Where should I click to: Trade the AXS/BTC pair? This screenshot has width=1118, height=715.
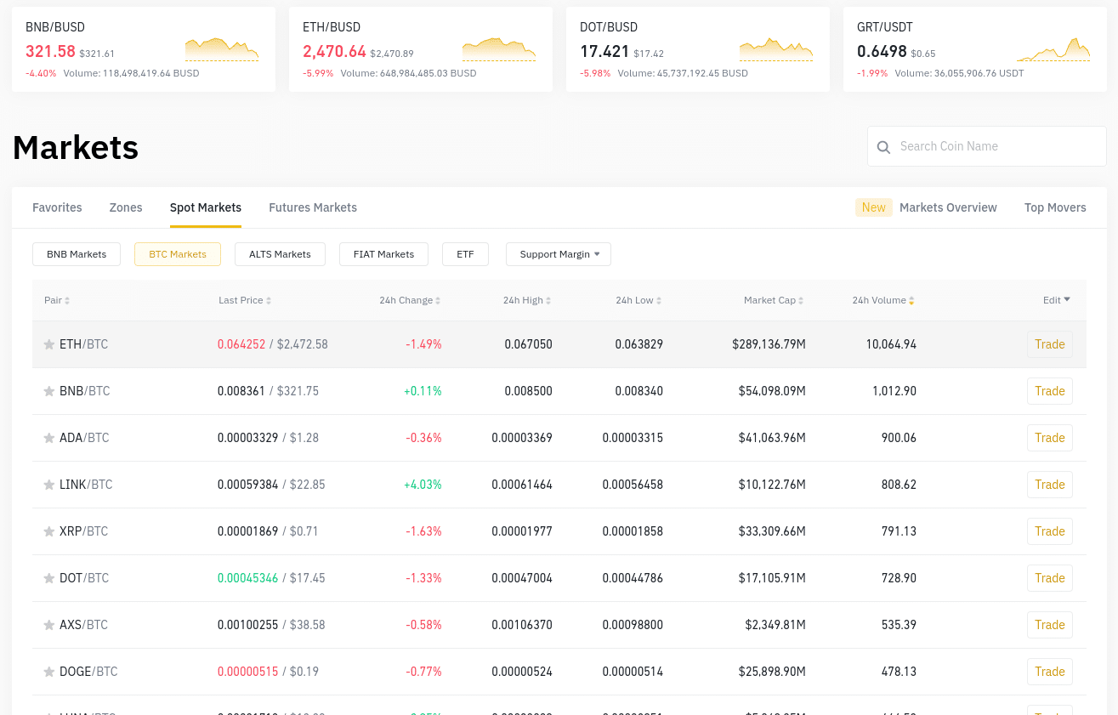click(1050, 625)
